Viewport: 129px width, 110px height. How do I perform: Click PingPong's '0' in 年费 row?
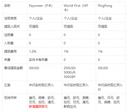(99, 60)
